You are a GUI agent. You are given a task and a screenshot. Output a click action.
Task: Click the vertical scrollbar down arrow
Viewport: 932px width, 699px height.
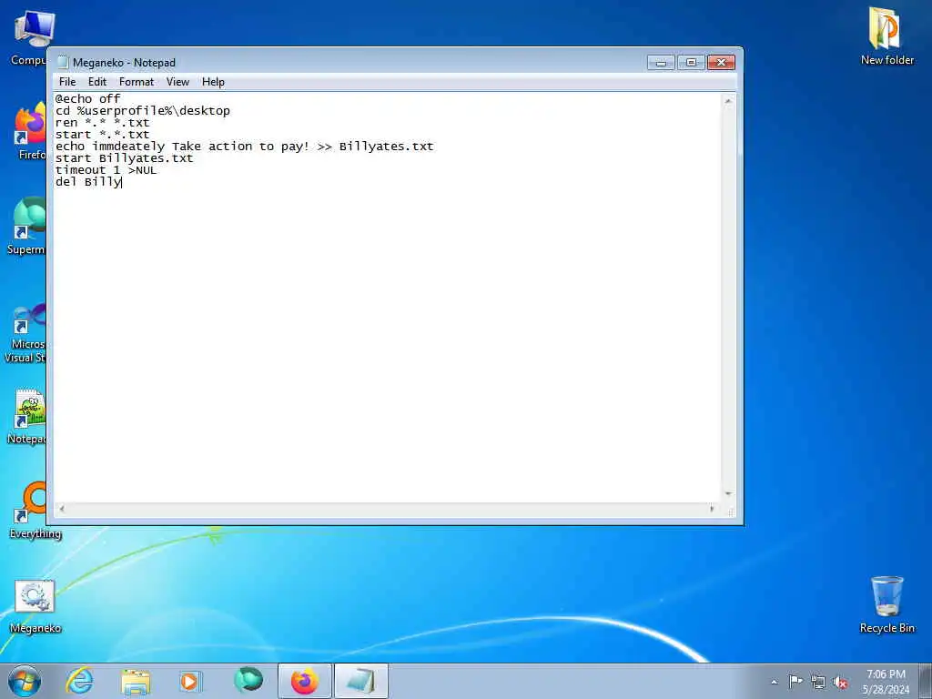(x=728, y=494)
